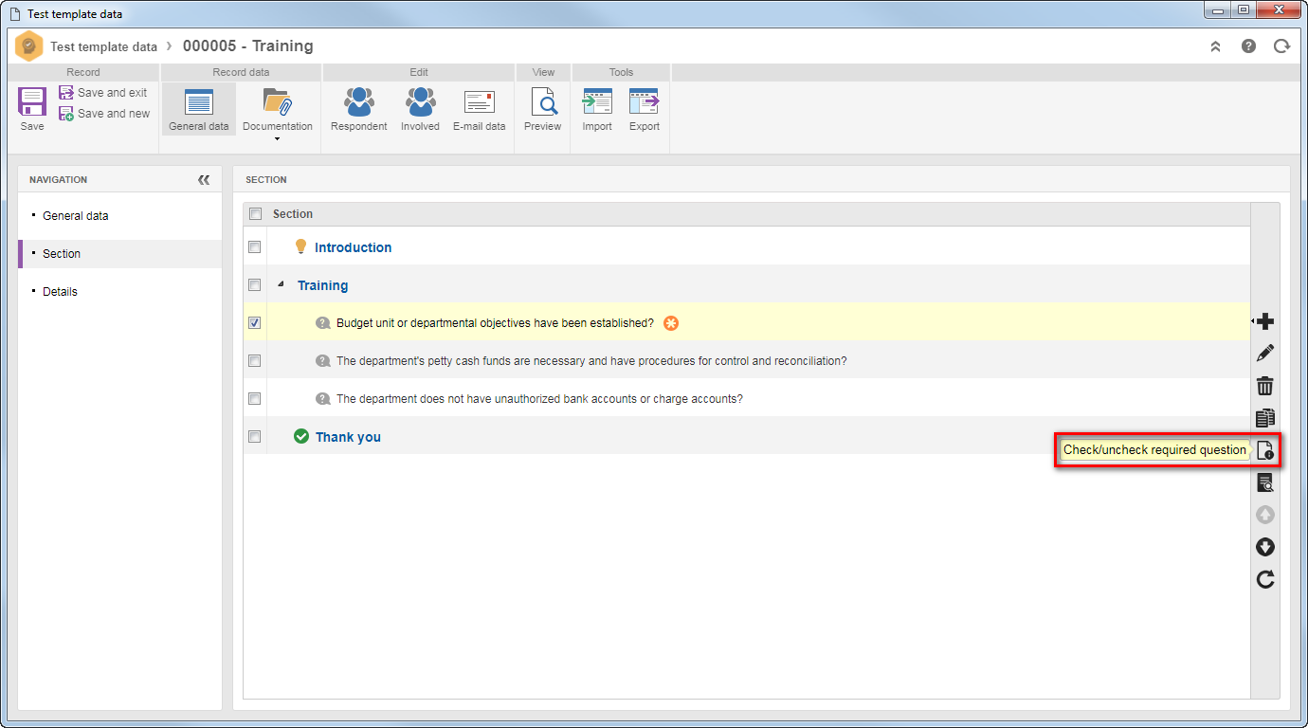
Task: Click the Preview magnifier icon
Action: [x=543, y=101]
